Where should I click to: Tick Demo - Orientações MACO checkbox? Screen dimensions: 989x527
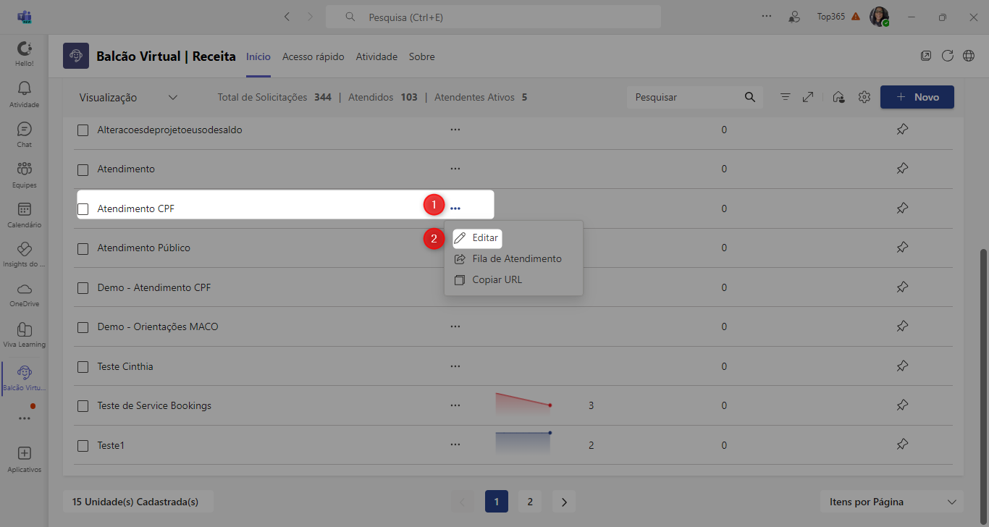pyautogui.click(x=83, y=327)
